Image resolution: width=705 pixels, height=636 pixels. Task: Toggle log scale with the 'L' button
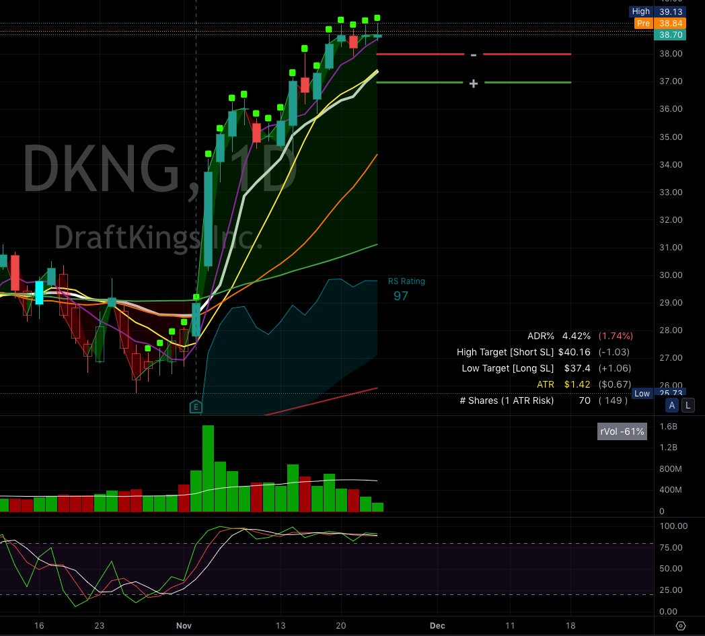[688, 405]
